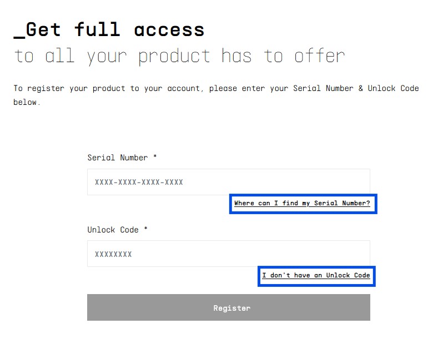Open "Where can I find my Serial Number?" link

(x=302, y=204)
